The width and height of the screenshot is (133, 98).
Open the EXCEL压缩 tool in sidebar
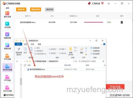click(7, 89)
